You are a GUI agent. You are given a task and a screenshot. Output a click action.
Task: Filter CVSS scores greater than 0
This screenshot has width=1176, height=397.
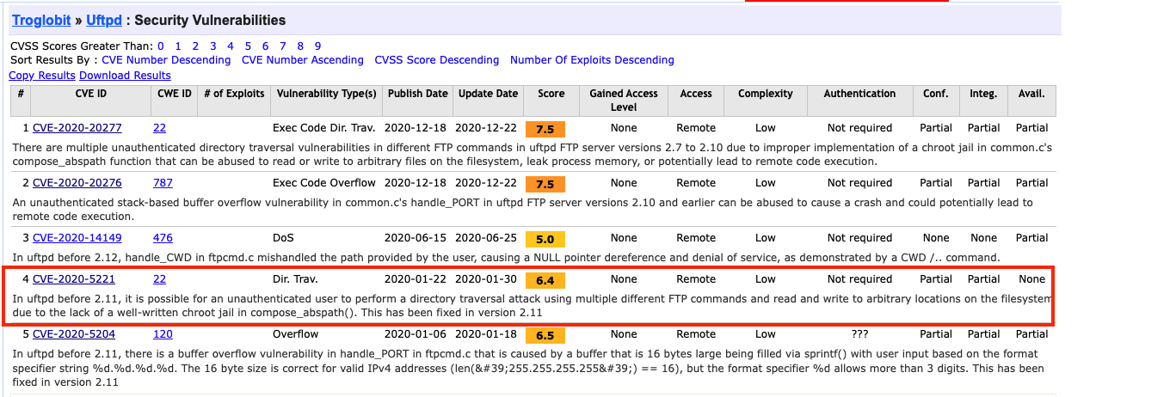click(161, 46)
